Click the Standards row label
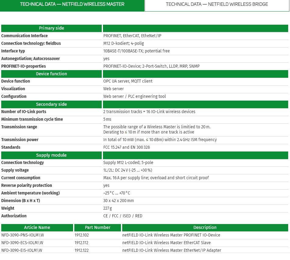 (11, 147)
